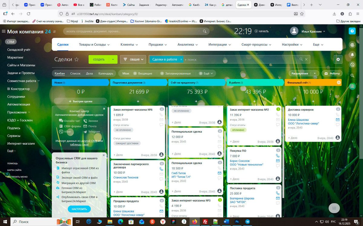Clear the search filter with the X icon

pyautogui.click(x=306, y=59)
